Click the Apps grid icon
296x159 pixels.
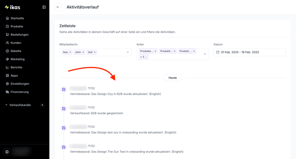8,75
